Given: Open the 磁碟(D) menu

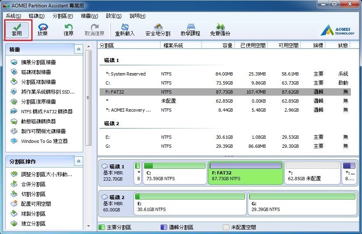Looking at the screenshot, I should pos(37,16).
